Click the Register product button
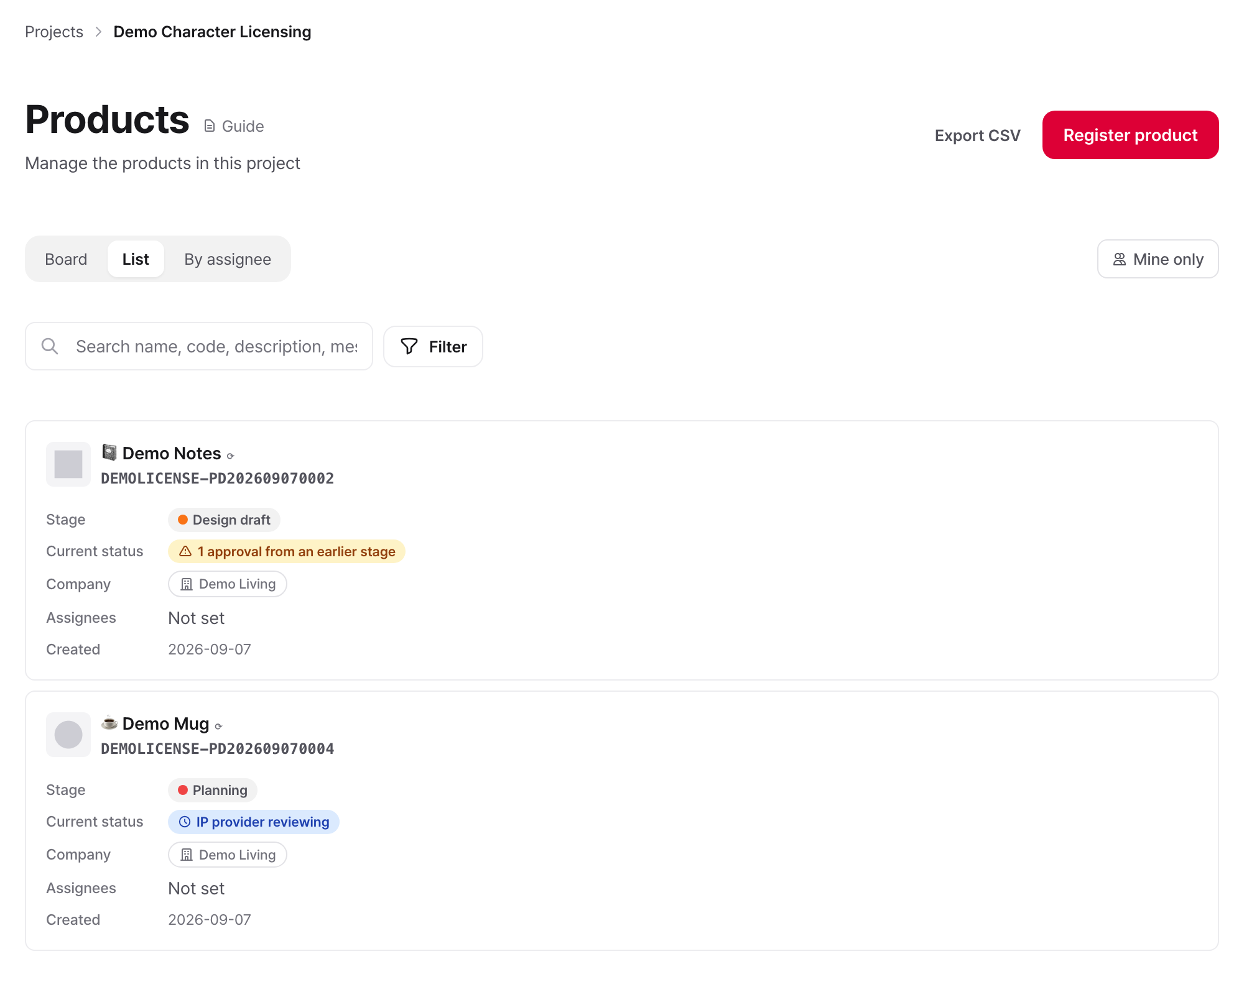Image resolution: width=1244 pixels, height=982 pixels. pos(1130,135)
